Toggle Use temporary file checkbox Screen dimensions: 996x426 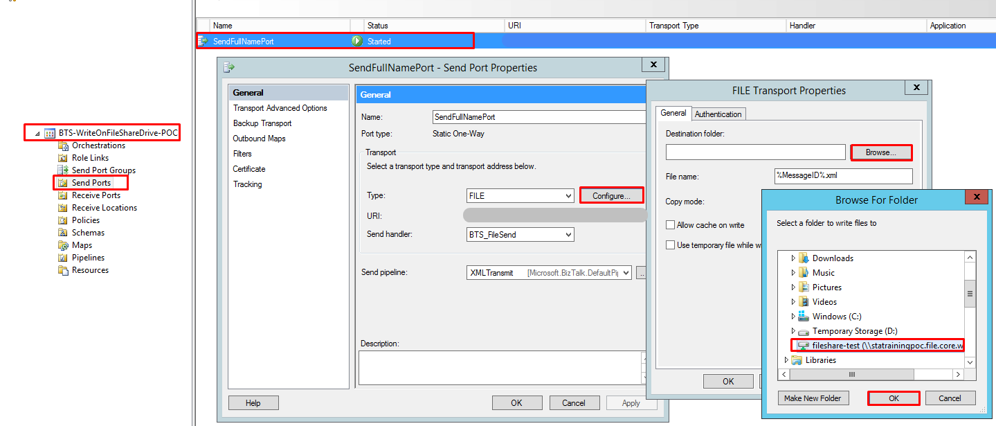point(670,245)
